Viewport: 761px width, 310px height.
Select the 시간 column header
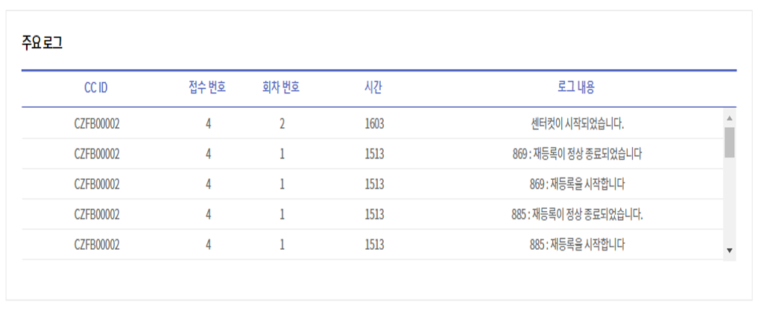[373, 88]
